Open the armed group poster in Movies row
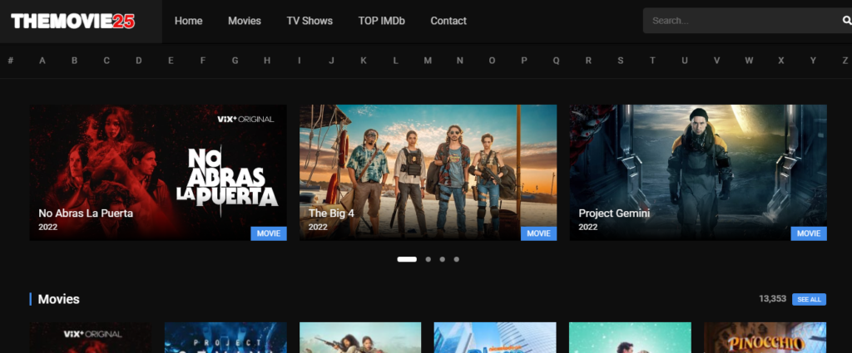The width and height of the screenshot is (852, 353). [360, 338]
